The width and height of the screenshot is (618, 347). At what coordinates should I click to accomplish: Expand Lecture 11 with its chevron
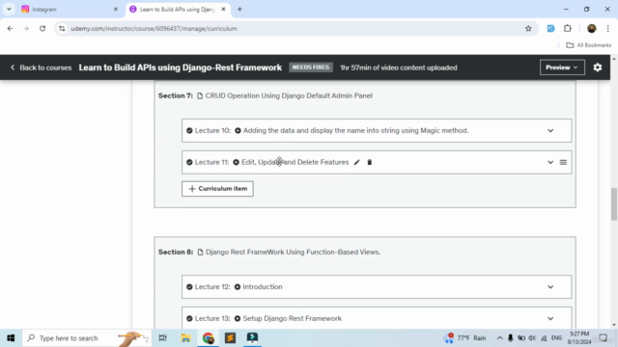(x=550, y=162)
